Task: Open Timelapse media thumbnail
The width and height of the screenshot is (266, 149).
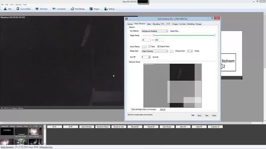Action: (21, 132)
